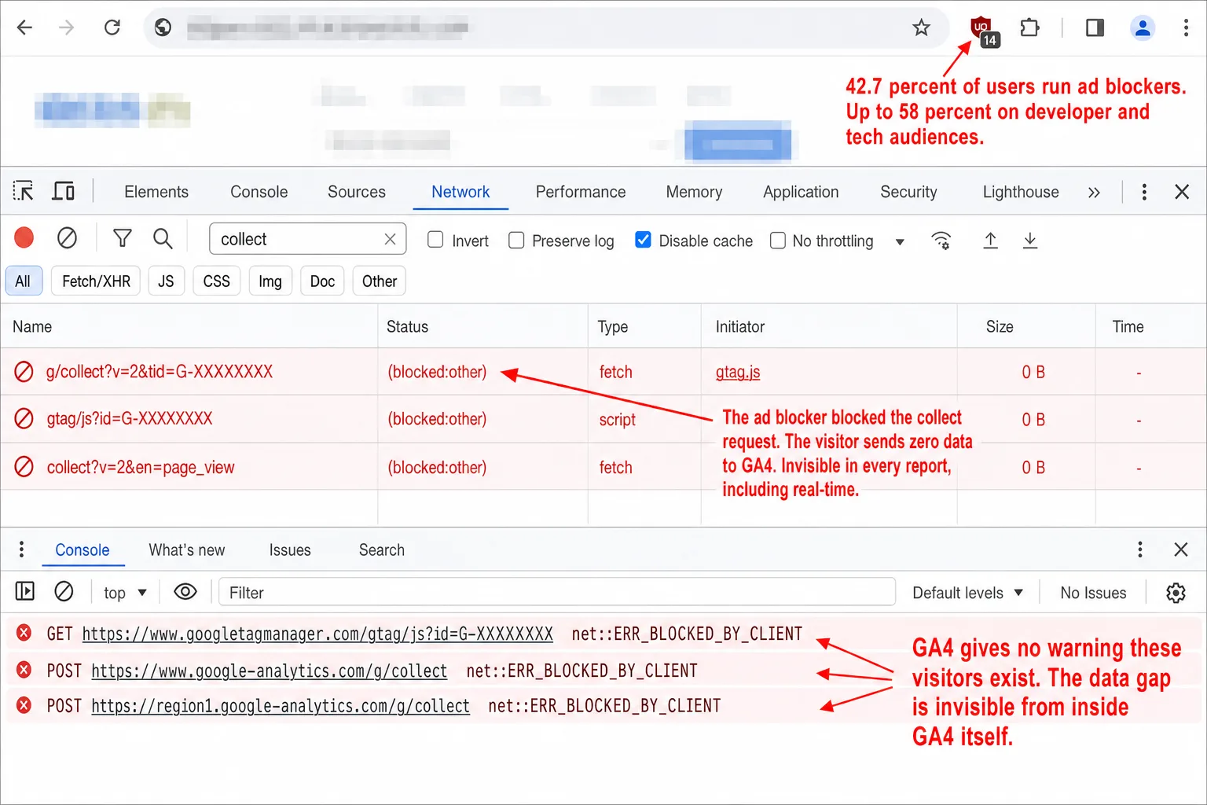This screenshot has height=805, width=1207.
Task: Toggle the browser side panel icon
Action: tap(1095, 28)
